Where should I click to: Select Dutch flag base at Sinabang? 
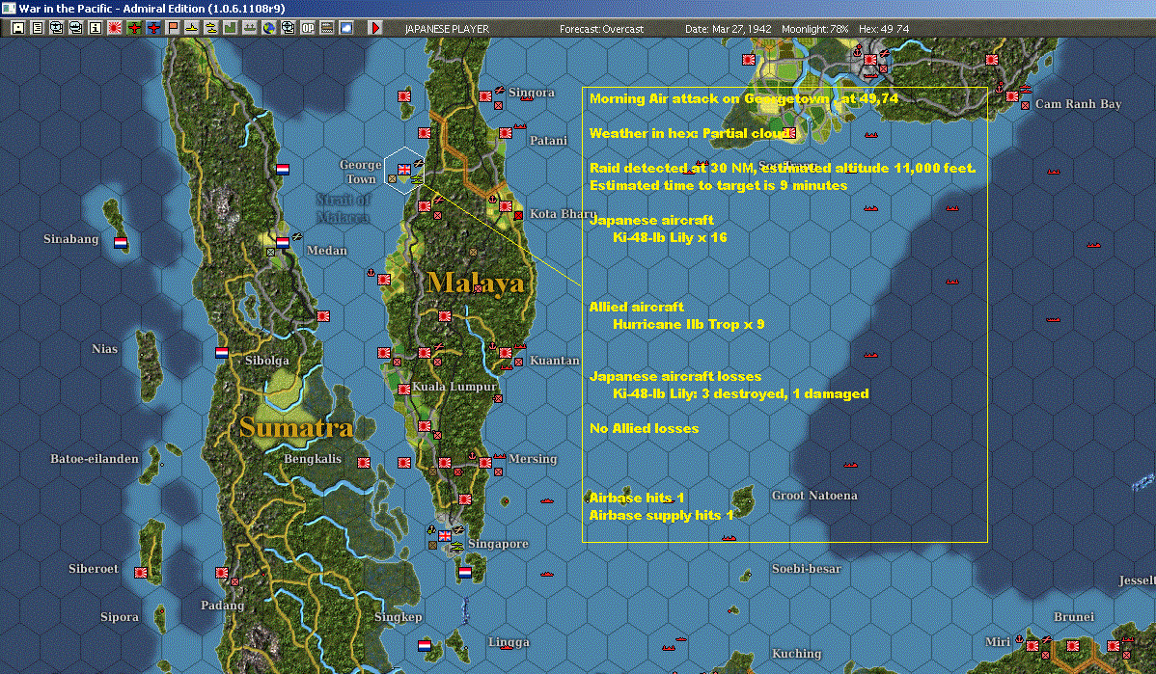pos(121,242)
